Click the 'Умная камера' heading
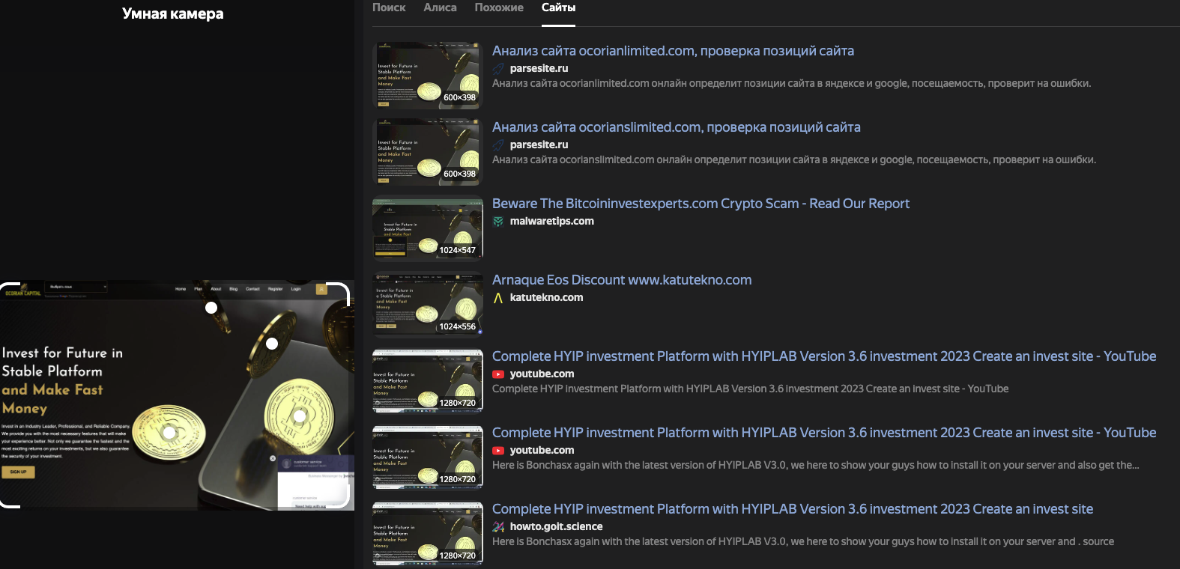Viewport: 1180px width, 569px height. click(x=173, y=13)
